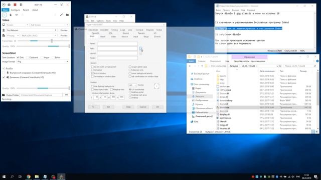321x180 pixels.
Task: Open taskbar search magnifier icon
Action: 12,176
